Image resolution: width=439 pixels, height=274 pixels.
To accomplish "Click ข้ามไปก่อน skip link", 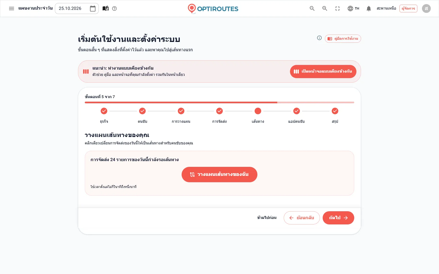I will click(267, 218).
